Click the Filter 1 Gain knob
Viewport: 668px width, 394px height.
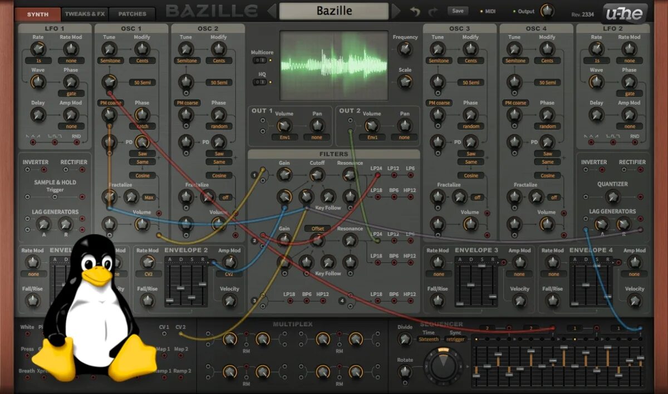[284, 175]
